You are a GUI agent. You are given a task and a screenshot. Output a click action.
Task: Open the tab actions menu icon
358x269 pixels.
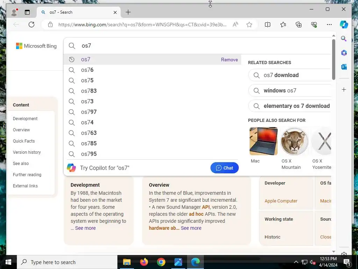(27, 12)
